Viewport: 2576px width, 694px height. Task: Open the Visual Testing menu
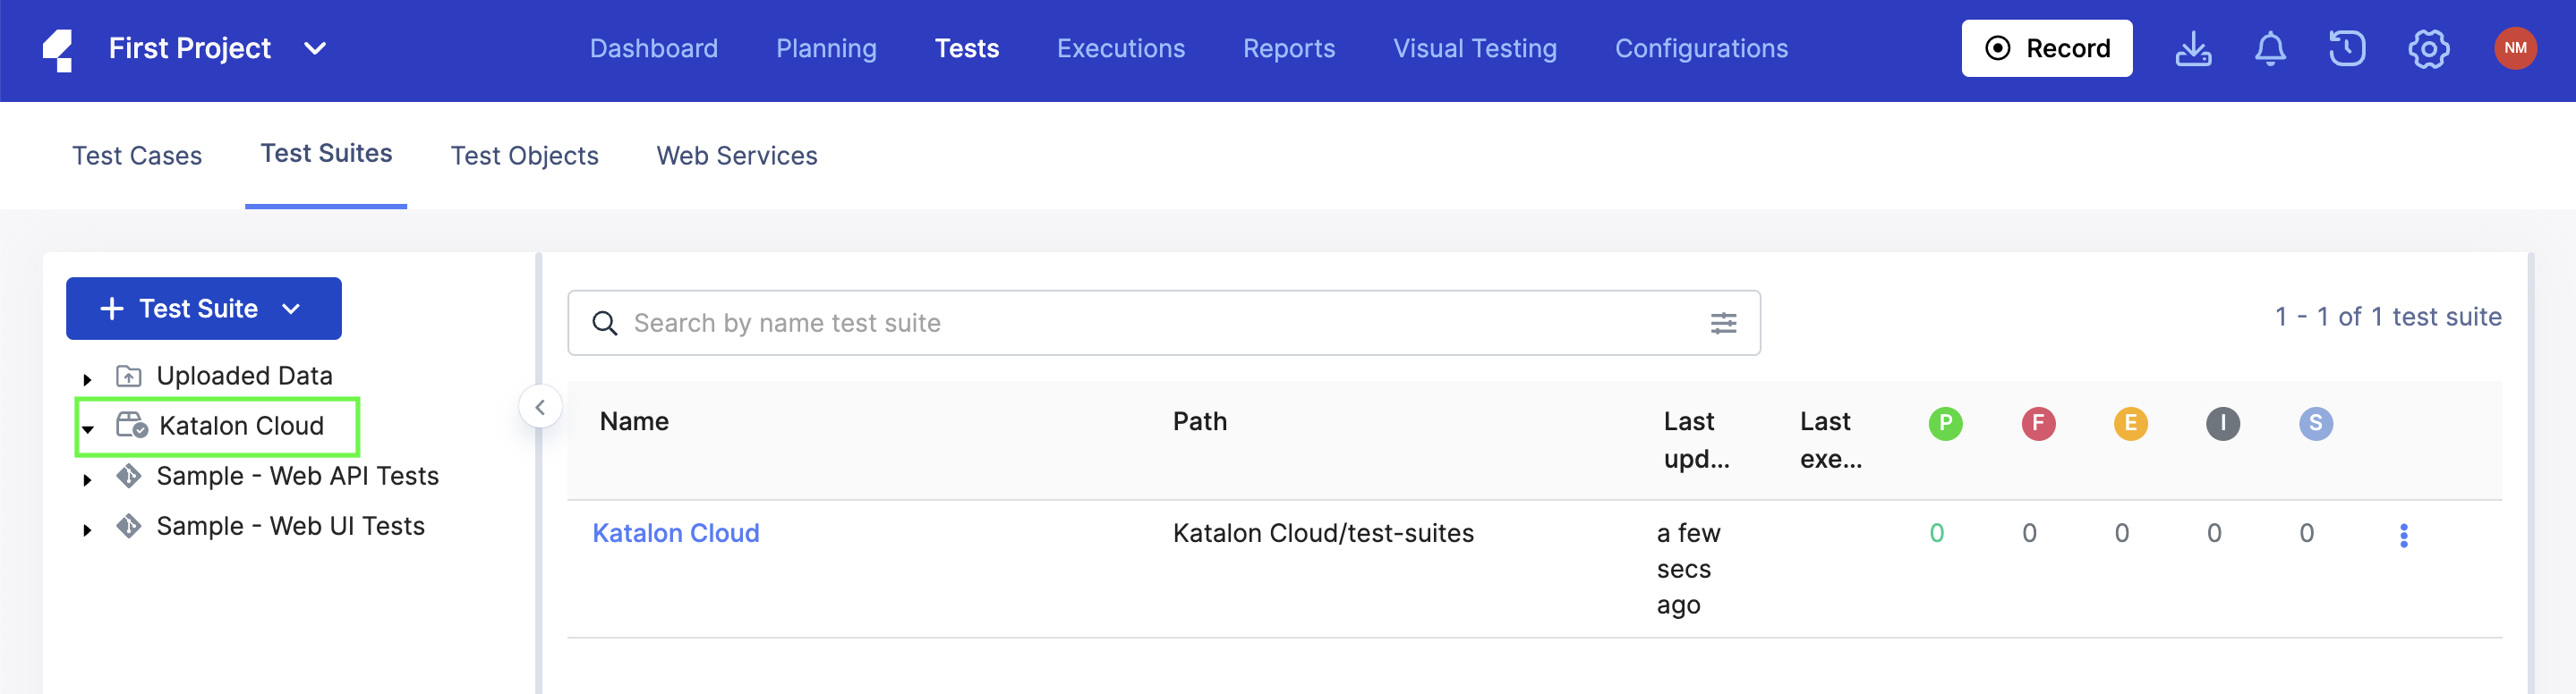[1474, 49]
